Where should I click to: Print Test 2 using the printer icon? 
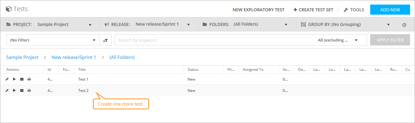(29, 91)
